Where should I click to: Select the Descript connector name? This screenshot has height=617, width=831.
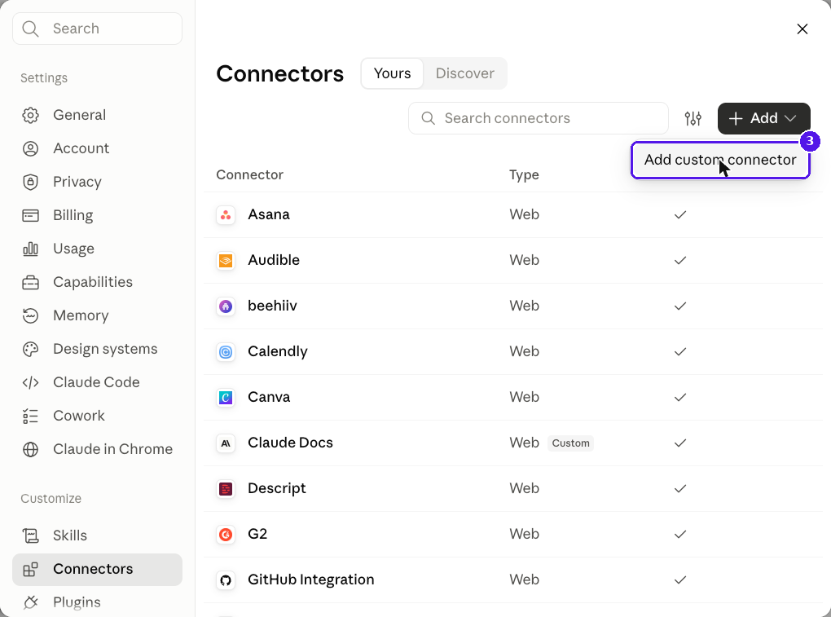click(x=277, y=488)
